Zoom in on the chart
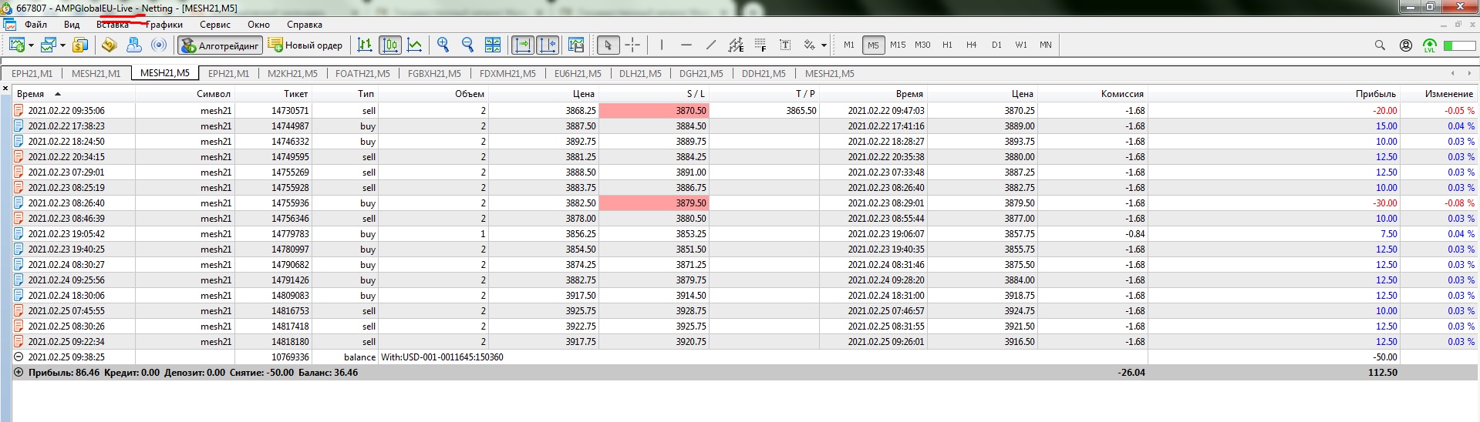The width and height of the screenshot is (1480, 422). point(443,45)
